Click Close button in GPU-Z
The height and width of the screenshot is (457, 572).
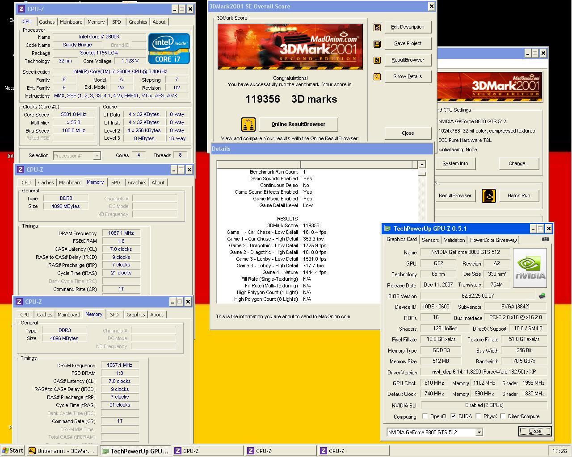(x=535, y=431)
